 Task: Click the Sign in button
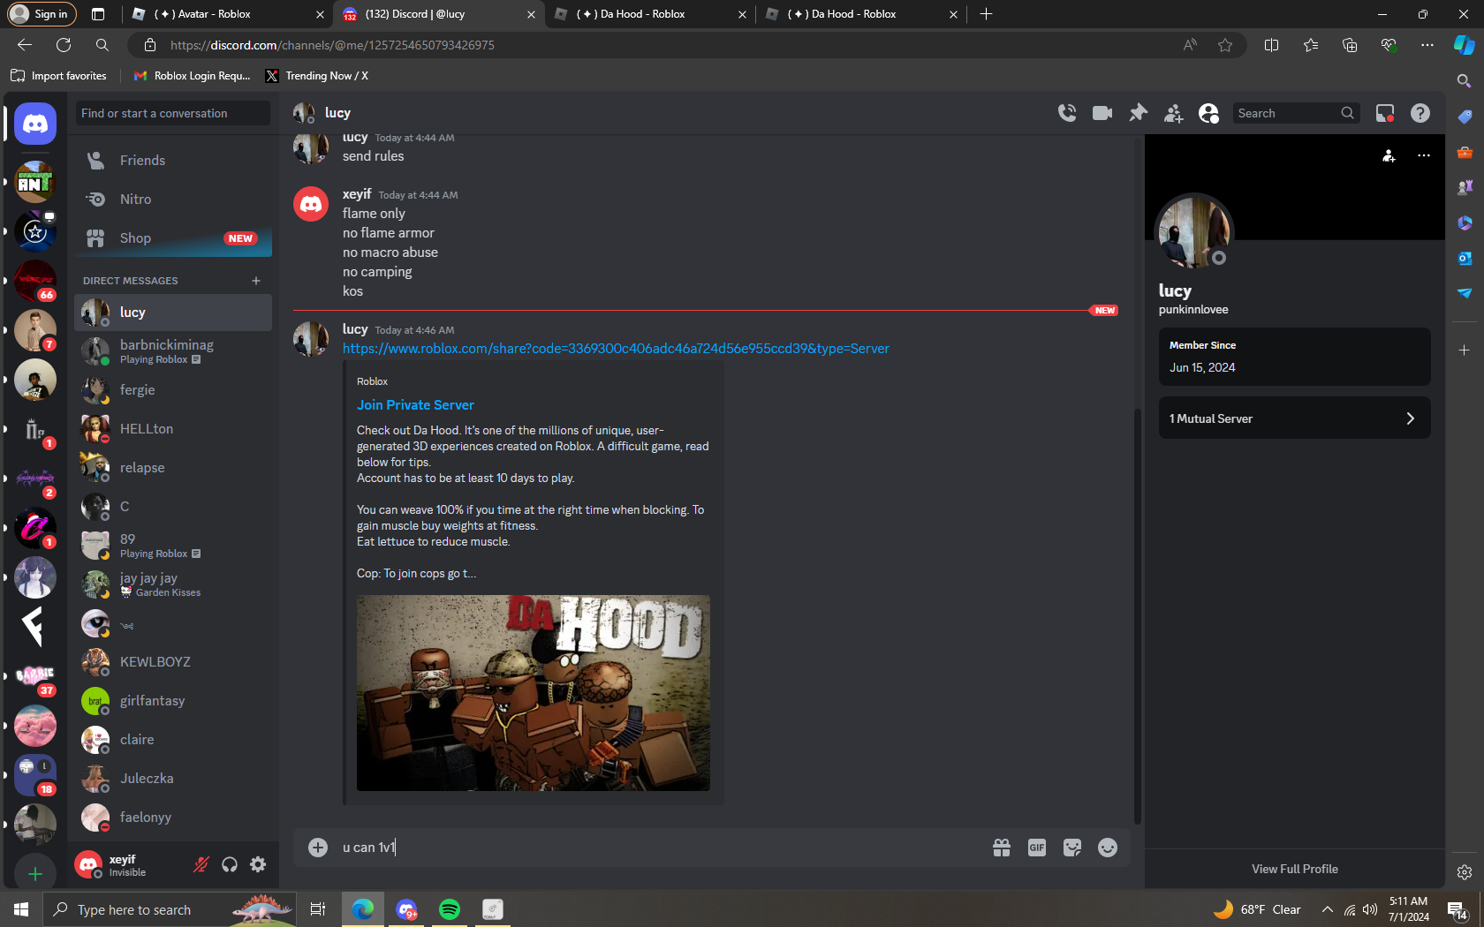click(42, 14)
